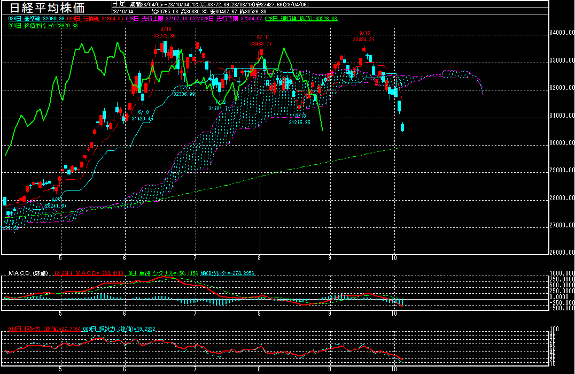Click the 32000.00 price axis label
575x374 pixels.
[562, 88]
